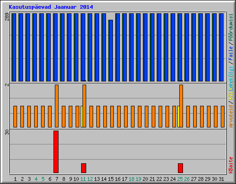Click the orange bar for day 20
Screen dimensions: 236x184
(147, 116)
